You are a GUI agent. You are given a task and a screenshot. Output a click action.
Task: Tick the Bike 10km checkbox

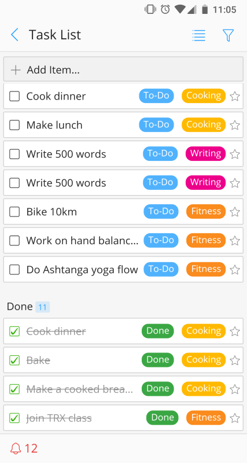[x=14, y=212]
